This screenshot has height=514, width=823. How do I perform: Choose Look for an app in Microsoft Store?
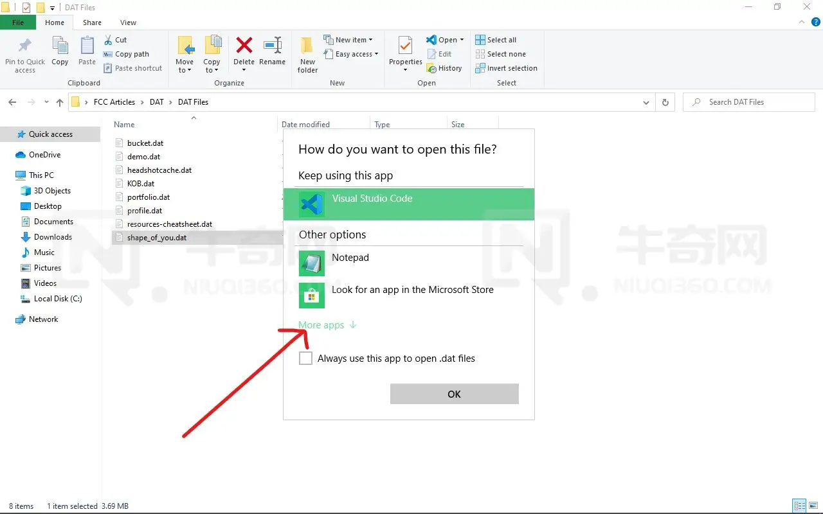click(409, 295)
